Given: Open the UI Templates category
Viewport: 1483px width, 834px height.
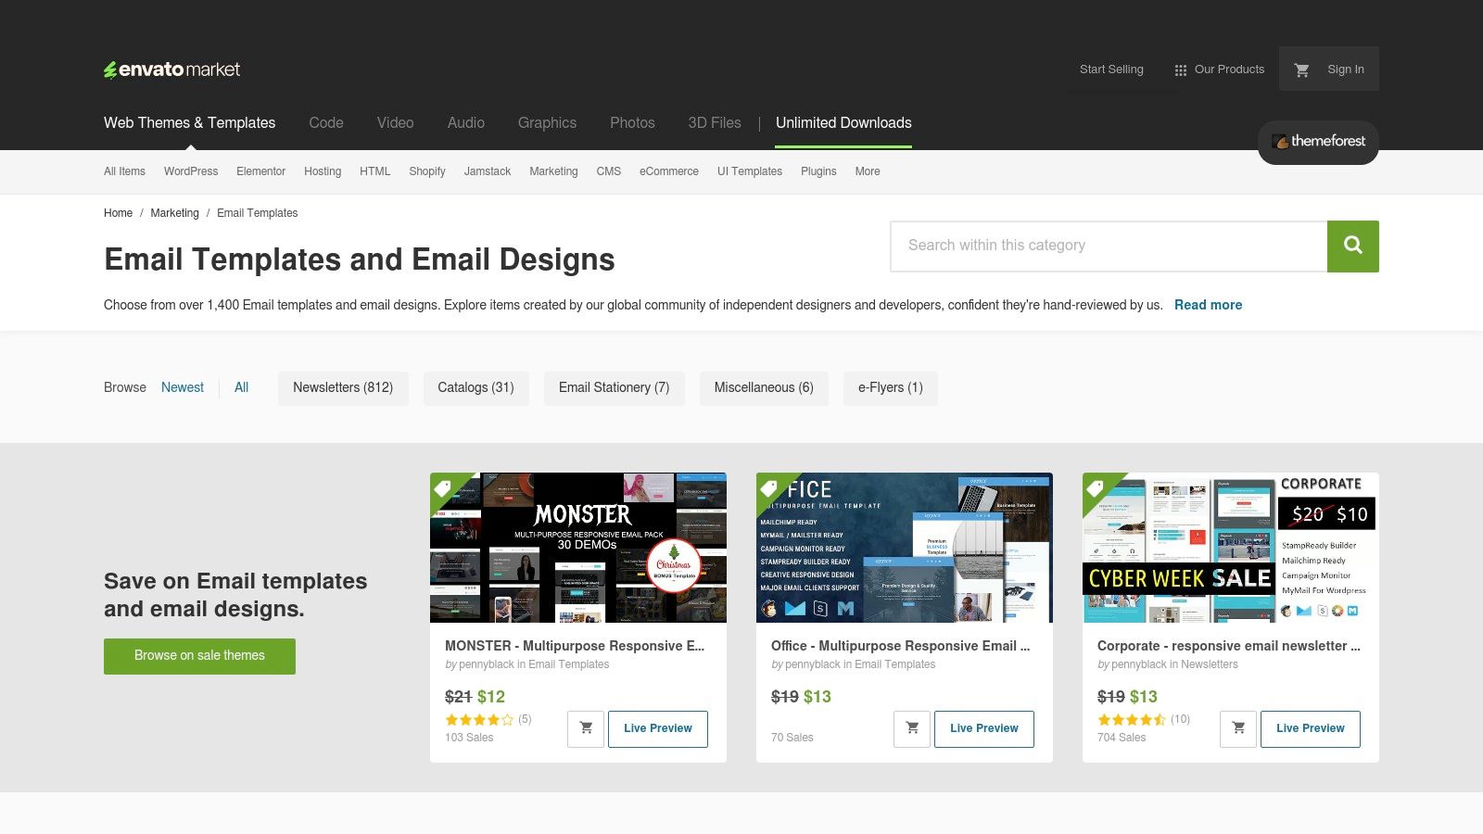Looking at the screenshot, I should [750, 171].
